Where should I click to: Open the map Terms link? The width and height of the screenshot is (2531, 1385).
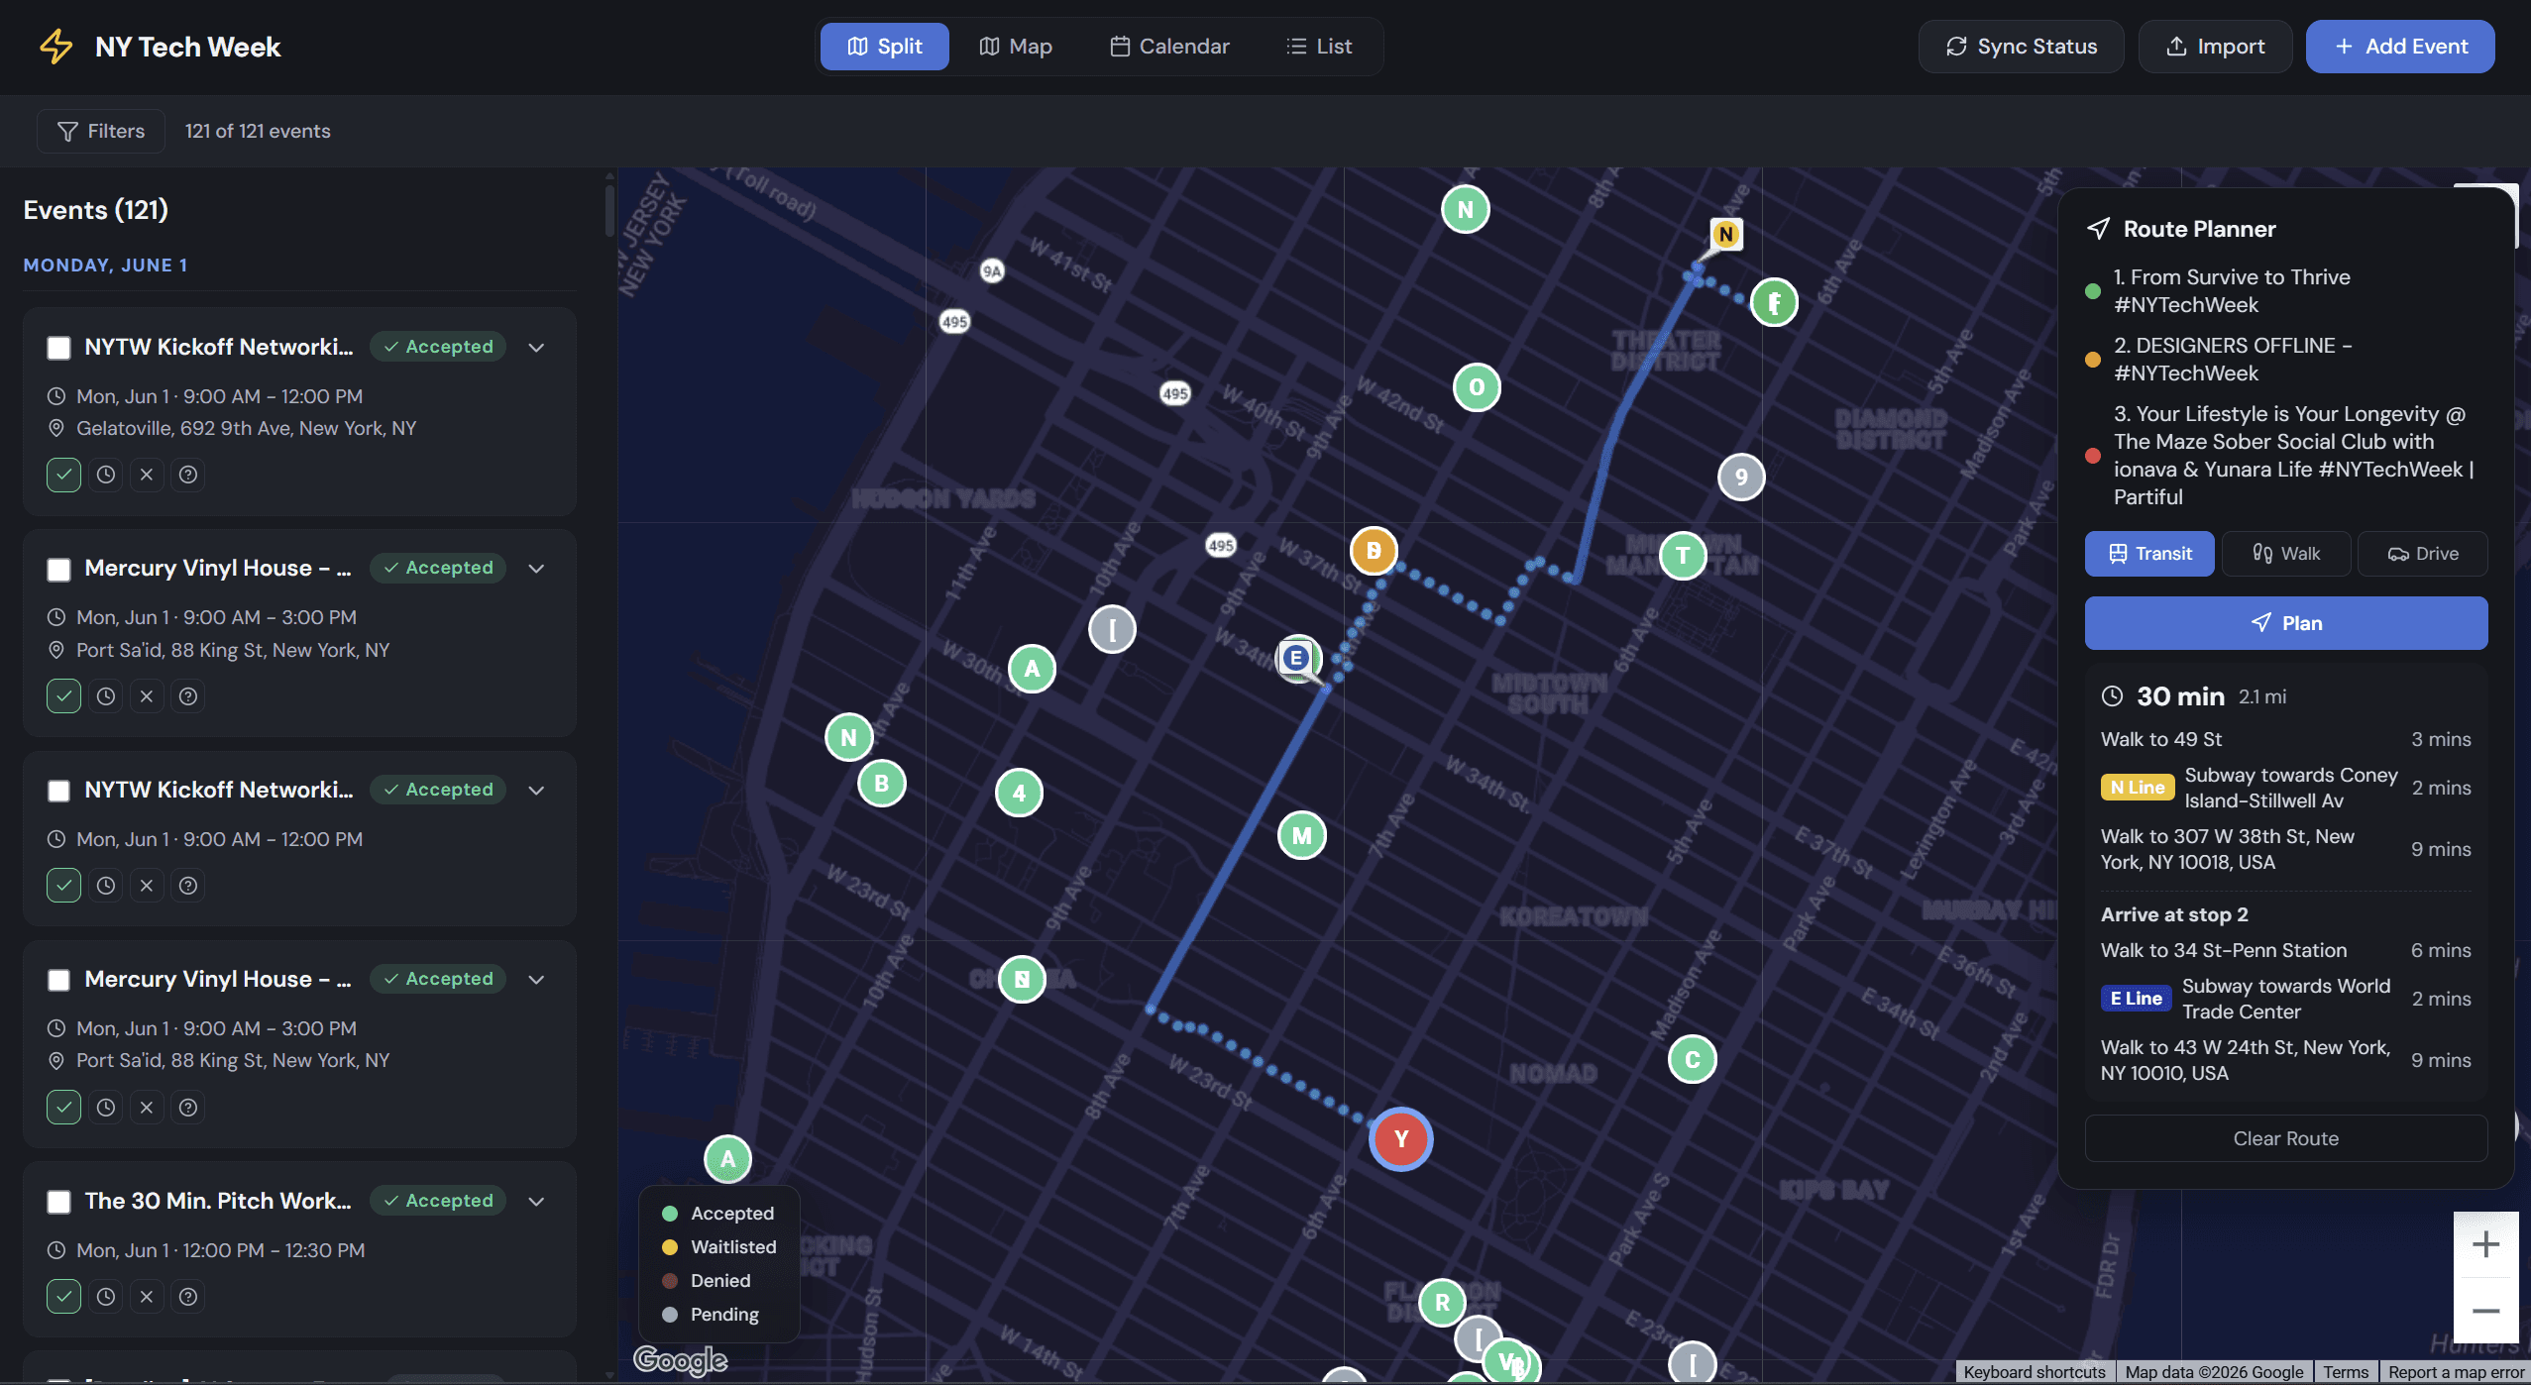[x=2346, y=1372]
